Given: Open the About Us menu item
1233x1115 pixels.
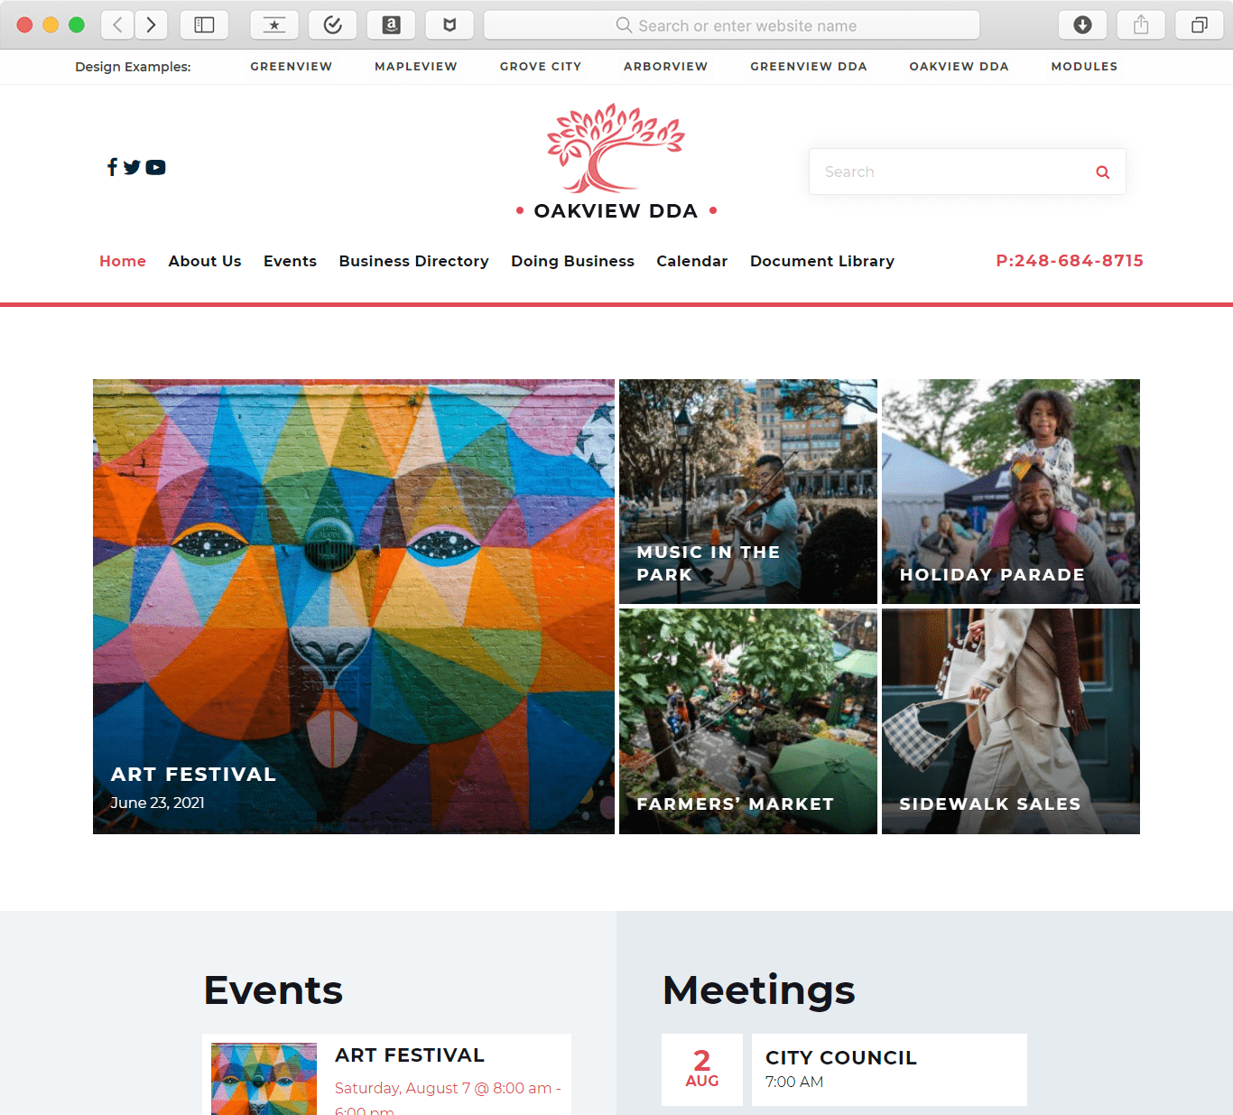Looking at the screenshot, I should point(205,261).
